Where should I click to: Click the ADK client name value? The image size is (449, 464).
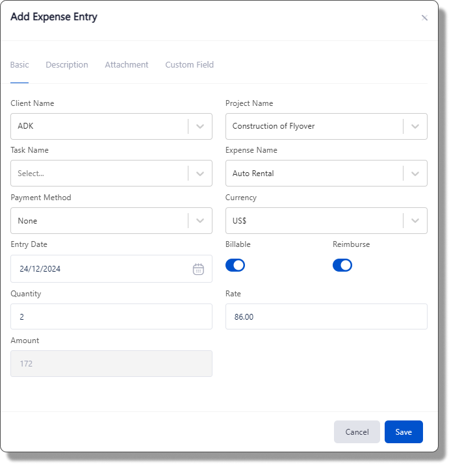pos(25,126)
